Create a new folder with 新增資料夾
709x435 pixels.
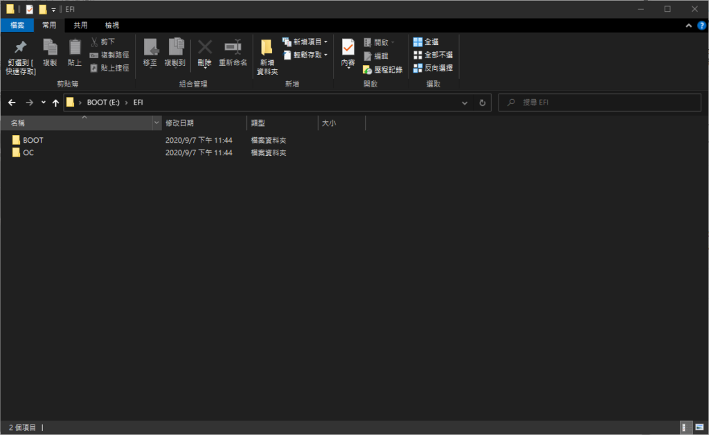267,55
